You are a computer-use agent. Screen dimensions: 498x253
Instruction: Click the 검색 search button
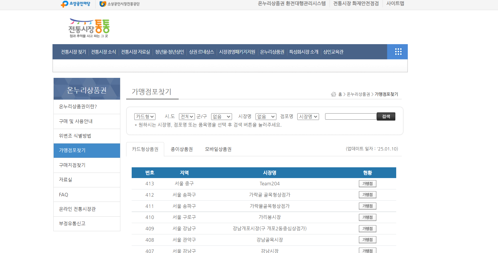click(386, 116)
